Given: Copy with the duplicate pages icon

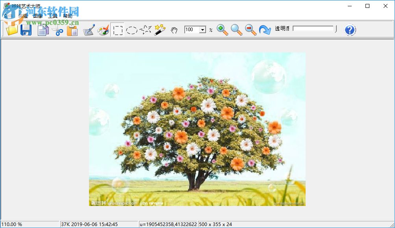Looking at the screenshot, I should (43, 30).
